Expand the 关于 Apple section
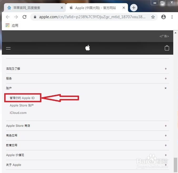 87,165
